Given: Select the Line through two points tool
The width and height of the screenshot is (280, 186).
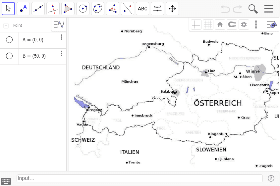Looking at the screenshot, I should (x=38, y=9).
